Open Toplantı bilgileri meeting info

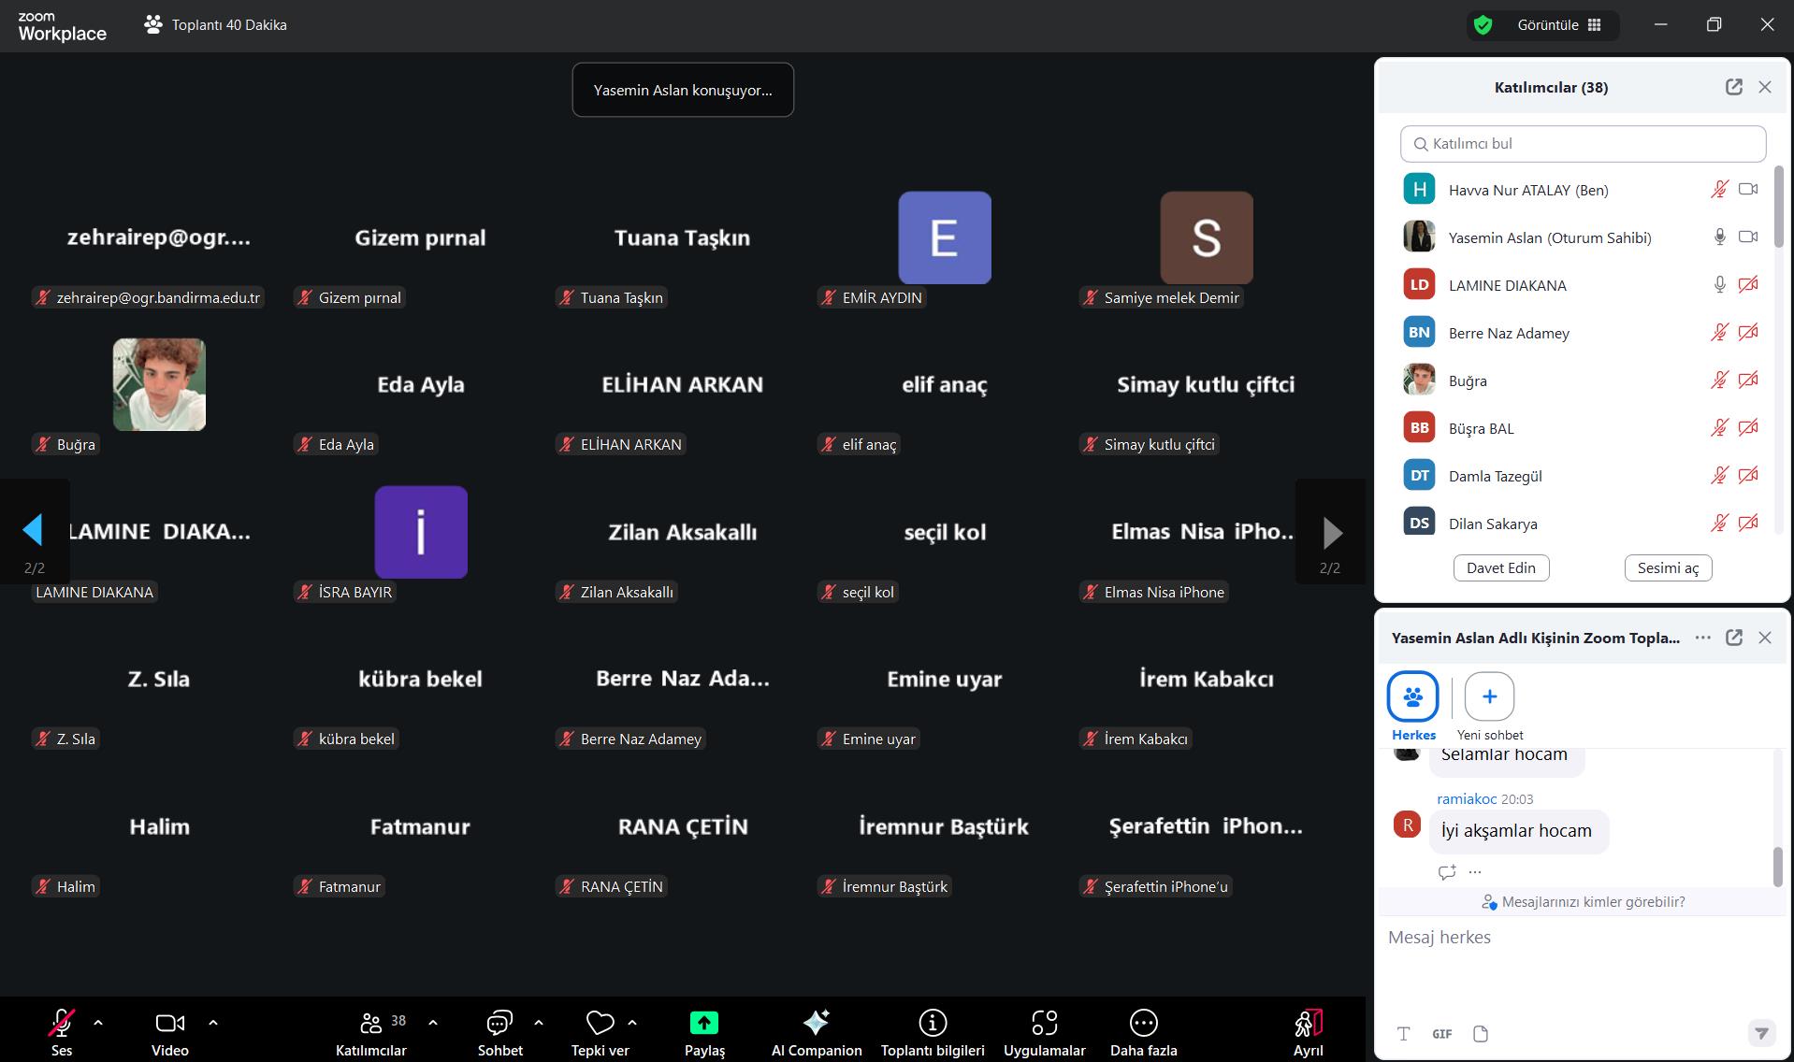932,1024
